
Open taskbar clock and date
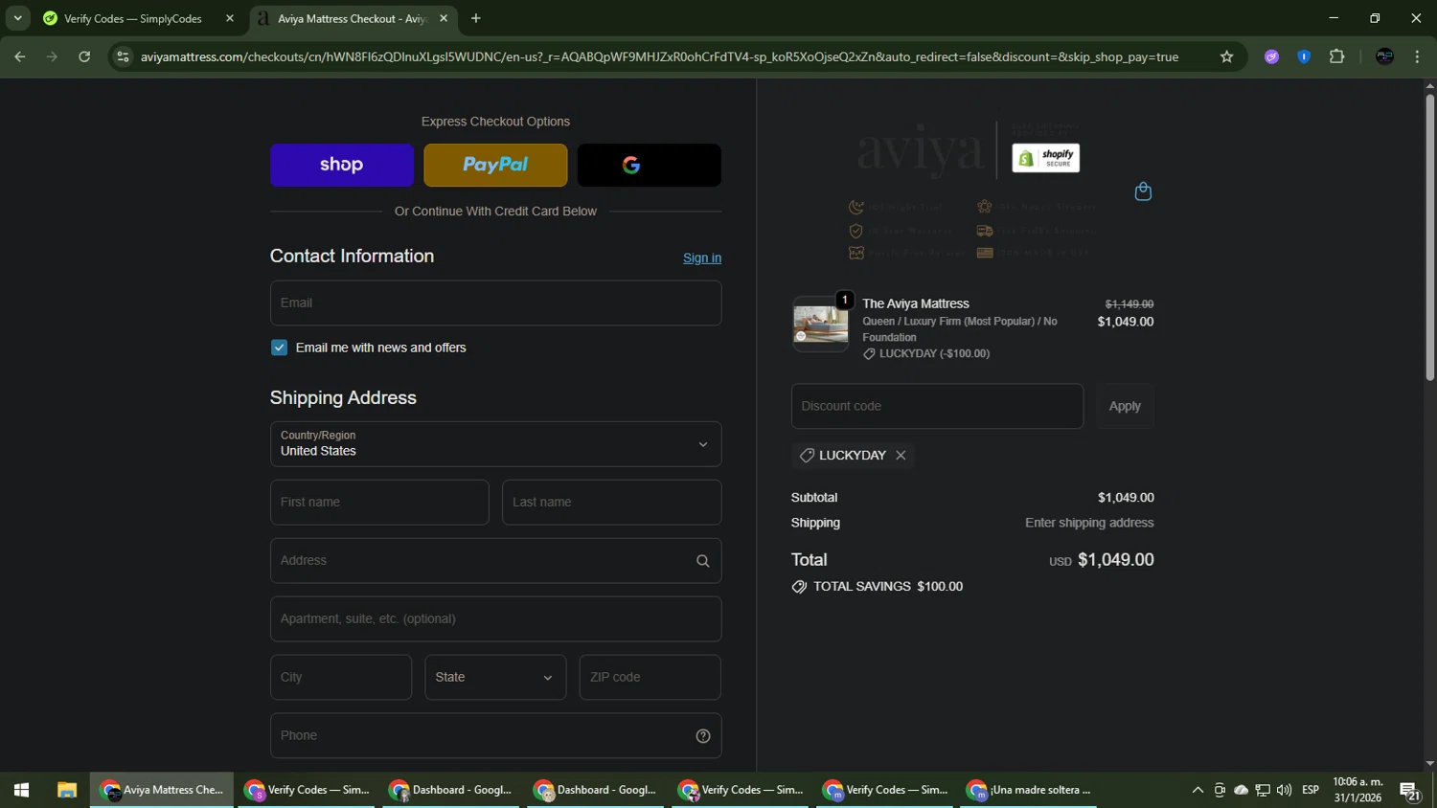pos(1357,790)
